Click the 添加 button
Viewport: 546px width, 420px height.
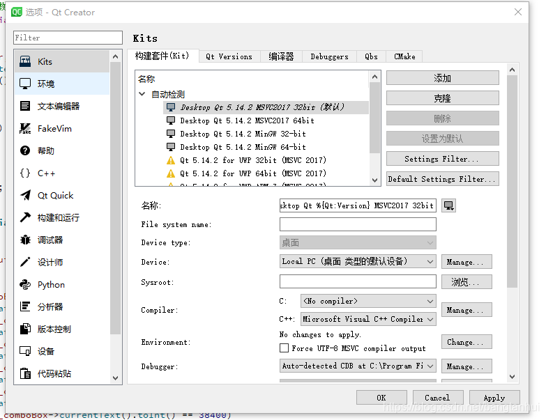click(x=443, y=78)
